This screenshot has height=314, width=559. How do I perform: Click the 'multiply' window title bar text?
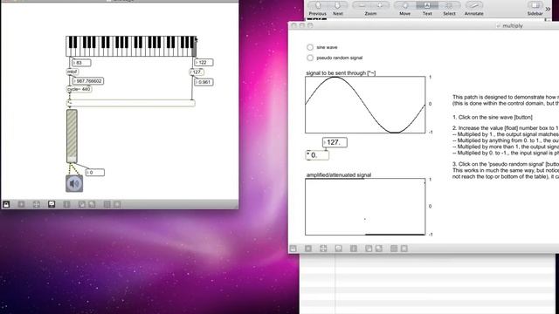(513, 25)
